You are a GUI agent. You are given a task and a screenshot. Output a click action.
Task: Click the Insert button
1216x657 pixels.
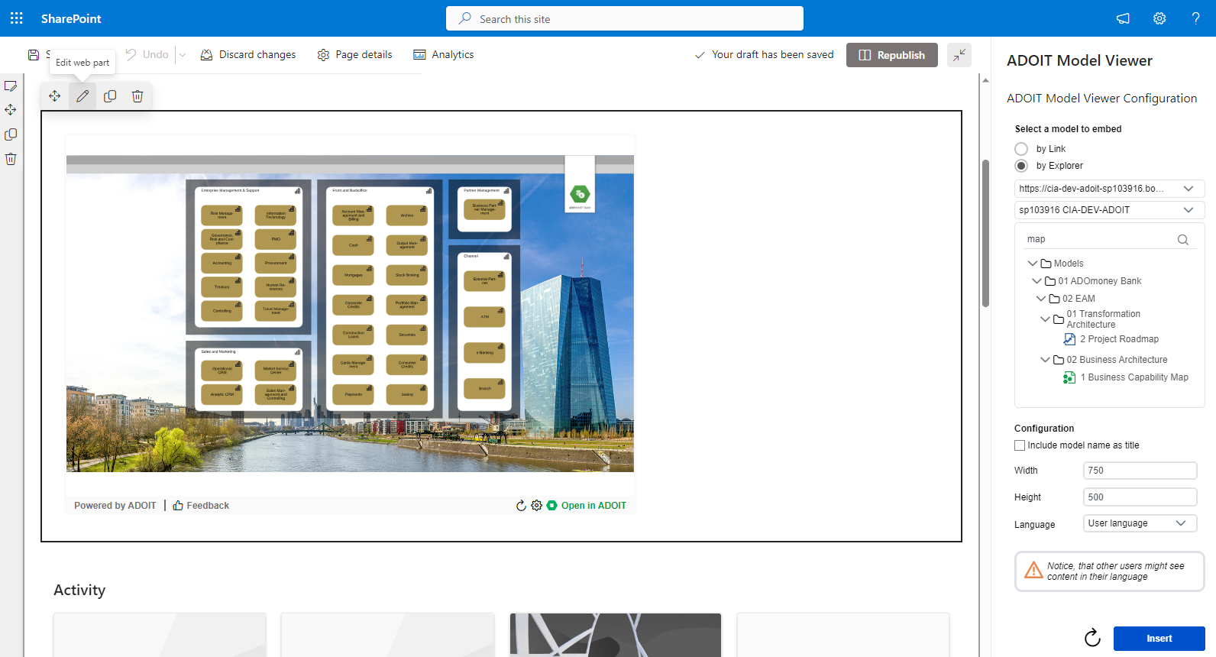tap(1159, 639)
